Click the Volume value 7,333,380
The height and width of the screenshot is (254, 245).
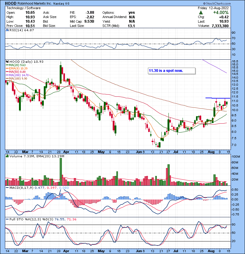point(220,26)
